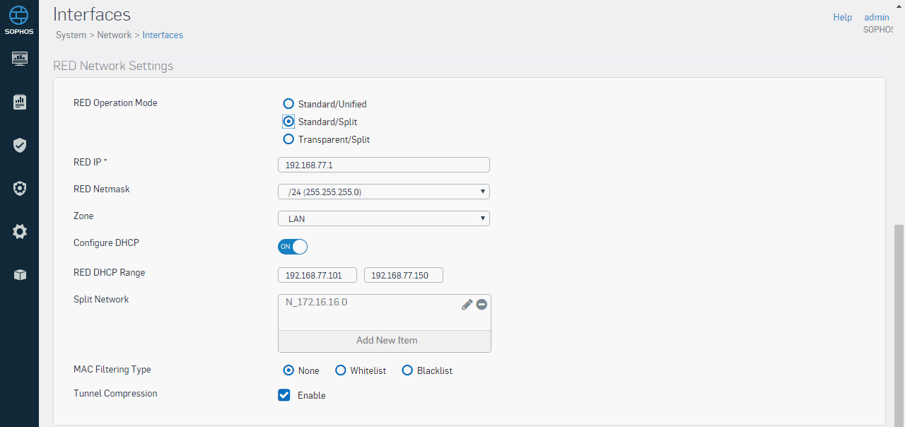This screenshot has width=905, height=427.
Task: Click the Help link
Action: (x=842, y=18)
